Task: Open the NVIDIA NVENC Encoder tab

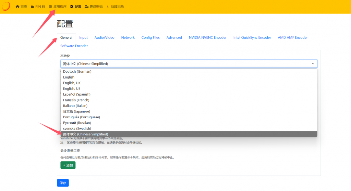Action: tap(207, 37)
